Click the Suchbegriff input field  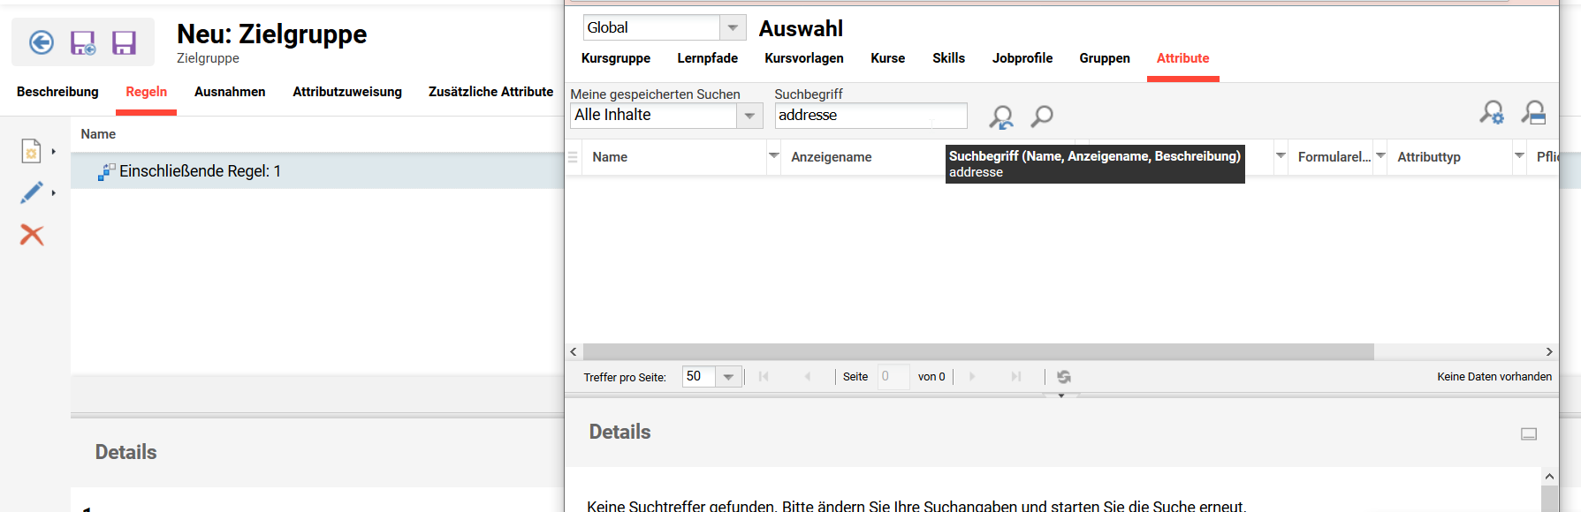click(x=870, y=116)
